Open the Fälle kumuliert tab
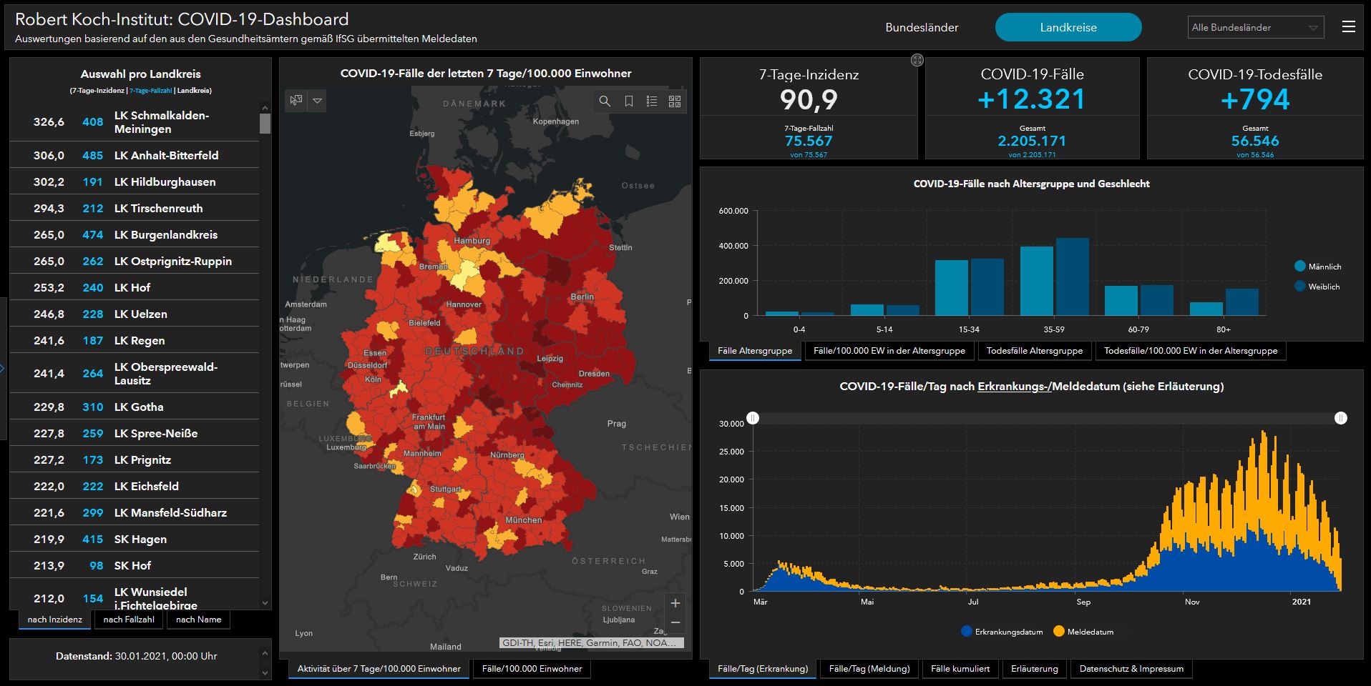Viewport: 1371px width, 686px height. pos(960,669)
